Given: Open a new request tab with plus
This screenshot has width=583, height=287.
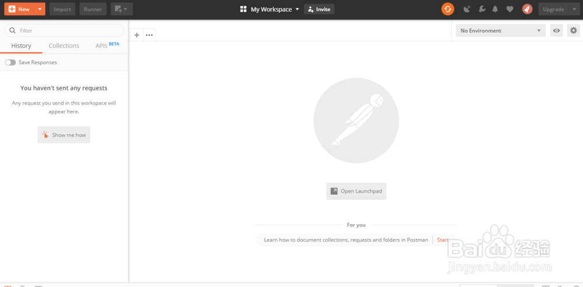Looking at the screenshot, I should coord(137,35).
